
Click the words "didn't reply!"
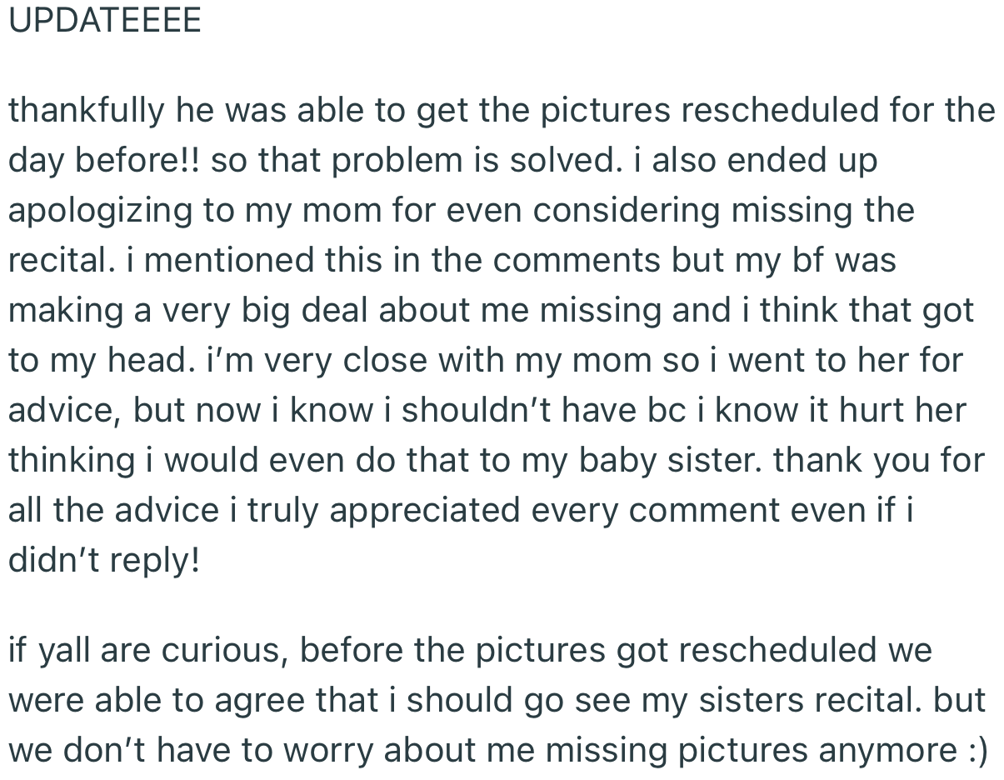point(104,561)
